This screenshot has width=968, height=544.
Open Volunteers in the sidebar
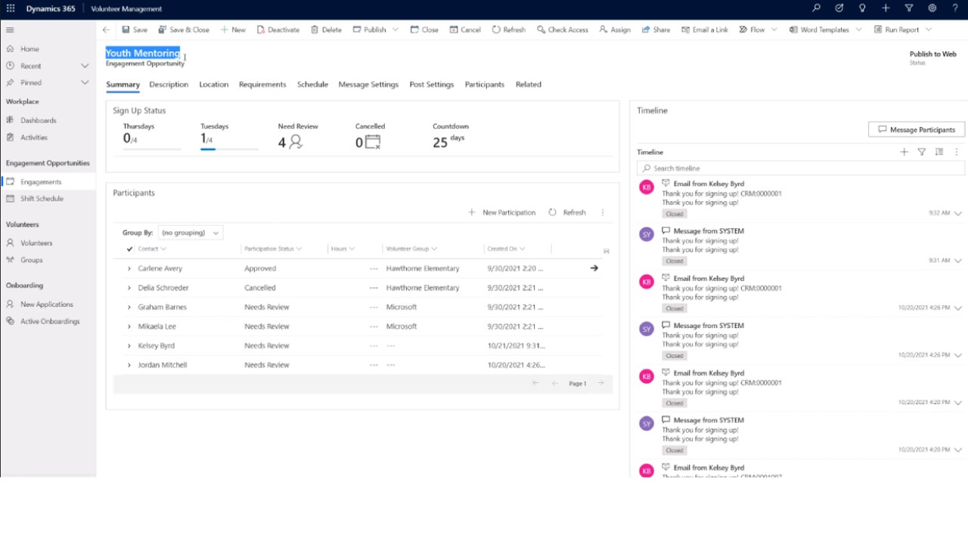click(36, 243)
